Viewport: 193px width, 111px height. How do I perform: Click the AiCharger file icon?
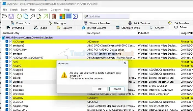coord(11,41)
